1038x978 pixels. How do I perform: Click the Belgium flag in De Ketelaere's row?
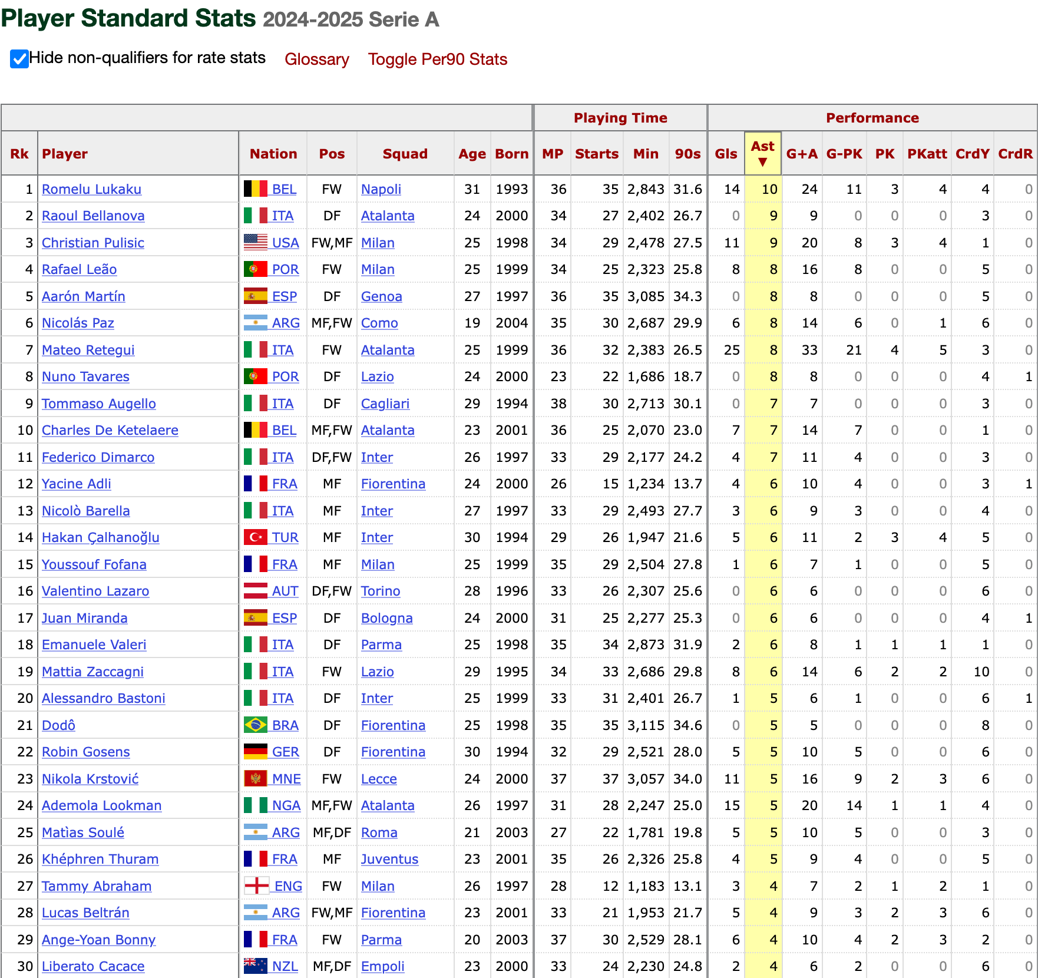256,430
